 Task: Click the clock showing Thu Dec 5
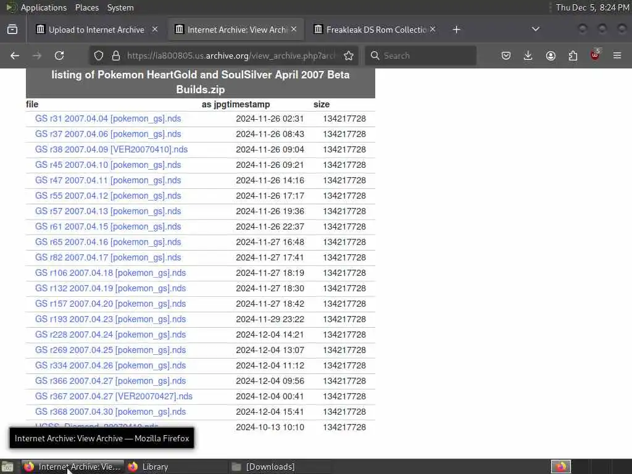coord(592,7)
